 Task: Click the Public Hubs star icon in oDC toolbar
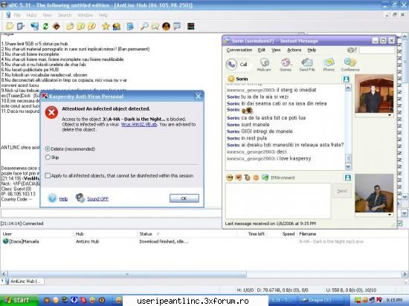pyautogui.click(x=106, y=26)
